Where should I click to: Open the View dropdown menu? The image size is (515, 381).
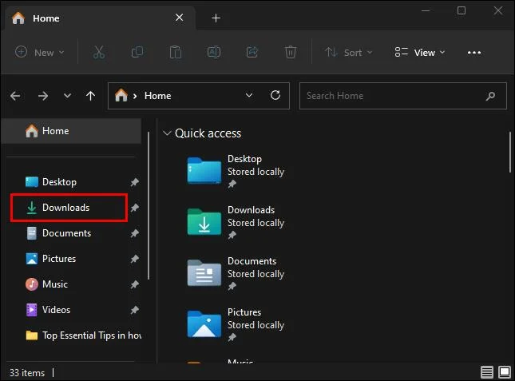pos(420,52)
